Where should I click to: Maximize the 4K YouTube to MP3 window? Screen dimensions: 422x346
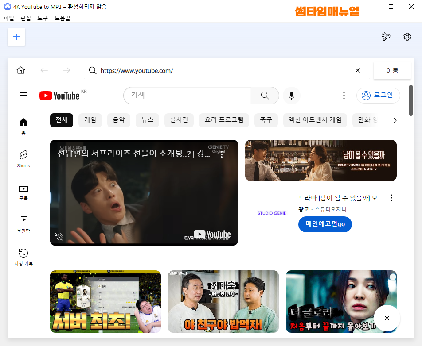[x=391, y=7]
